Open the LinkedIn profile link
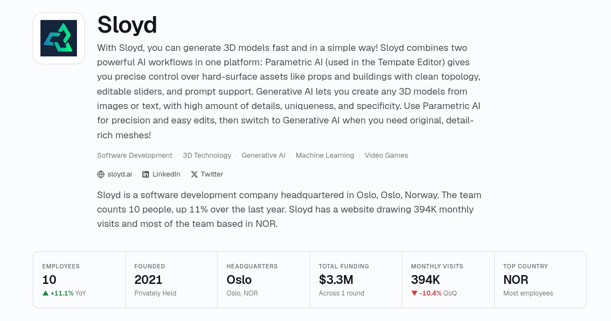Screen dimensions: 611x321 click(x=161, y=174)
